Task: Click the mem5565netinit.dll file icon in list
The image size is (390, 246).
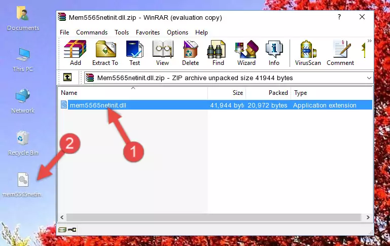Action: point(64,104)
